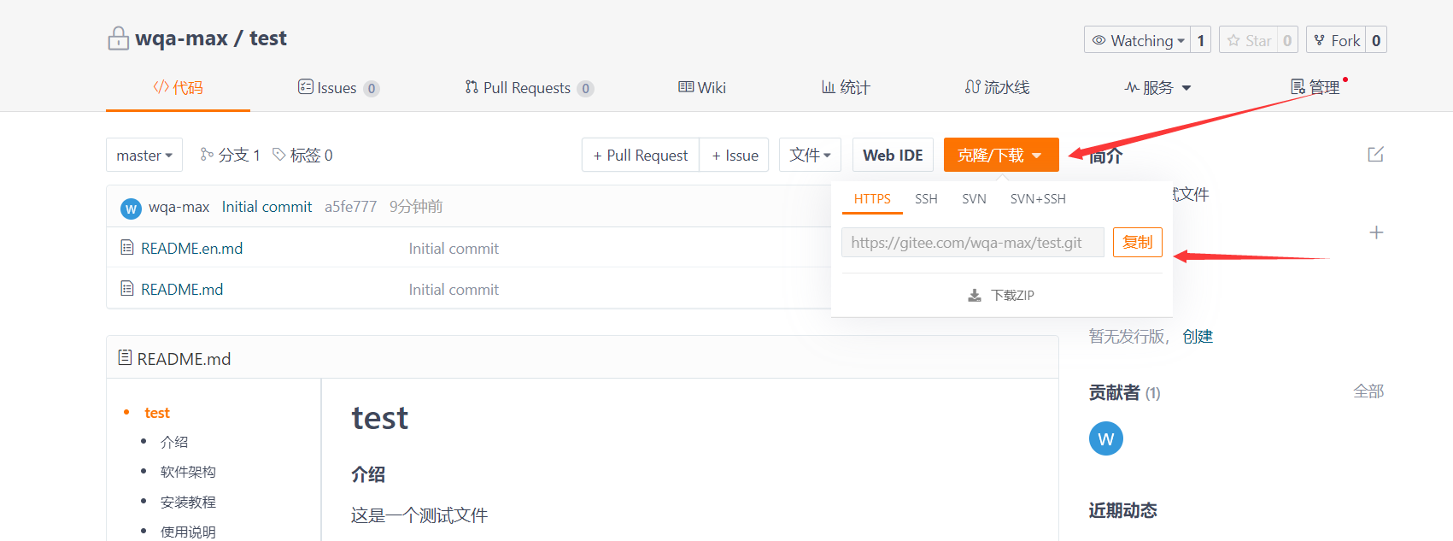Expand the master branch selector
This screenshot has height=541, width=1453.
[x=144, y=156]
